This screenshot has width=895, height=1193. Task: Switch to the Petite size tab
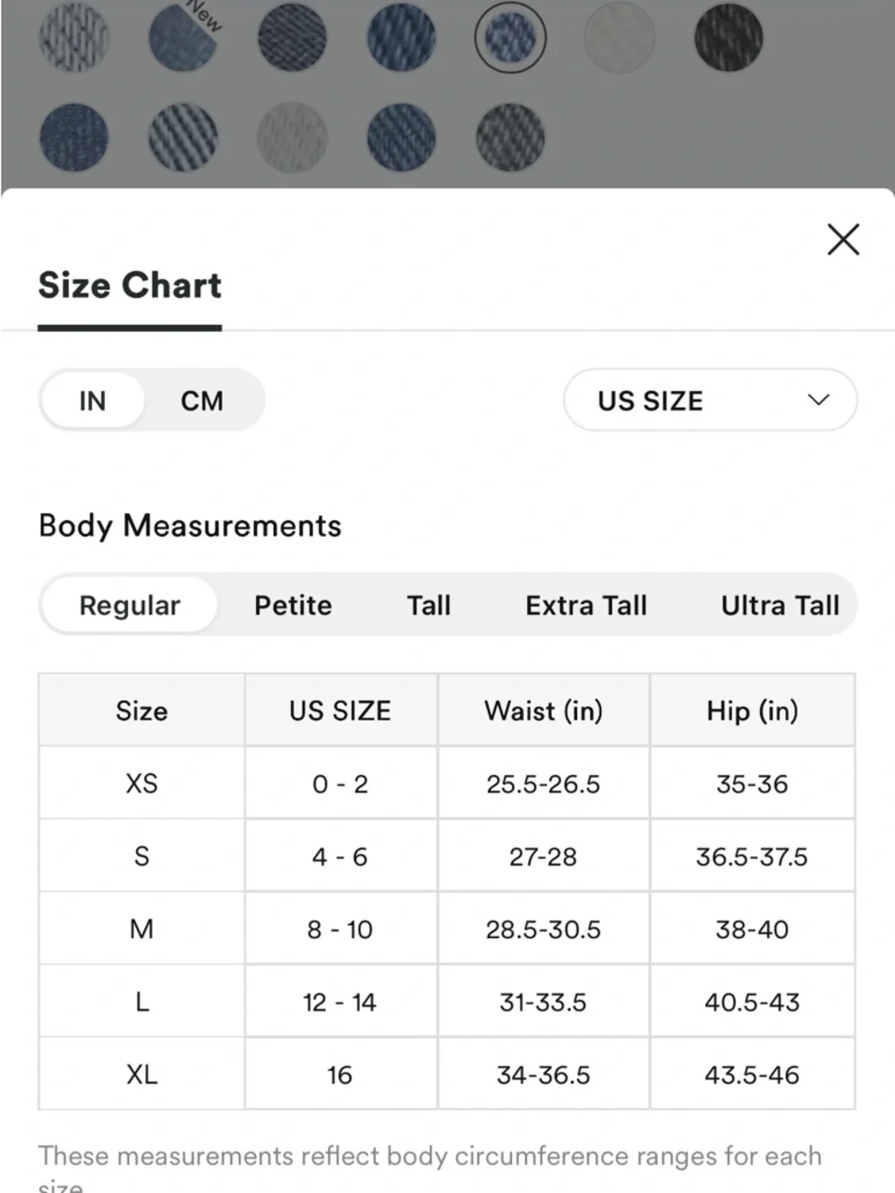click(x=293, y=605)
